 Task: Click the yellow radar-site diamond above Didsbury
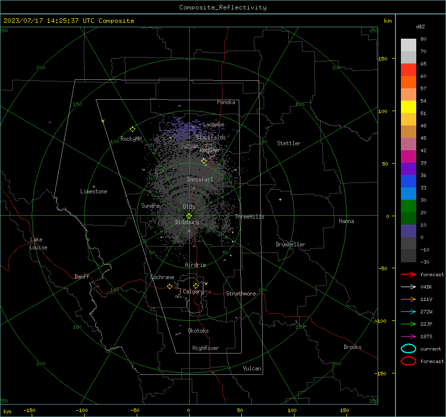click(189, 216)
